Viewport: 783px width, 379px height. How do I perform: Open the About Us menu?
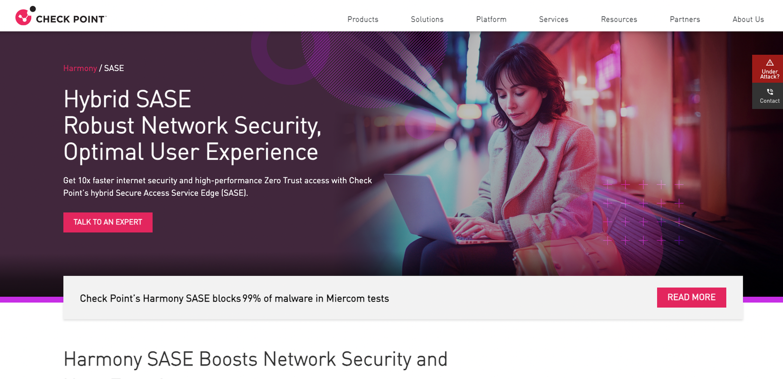(x=748, y=20)
